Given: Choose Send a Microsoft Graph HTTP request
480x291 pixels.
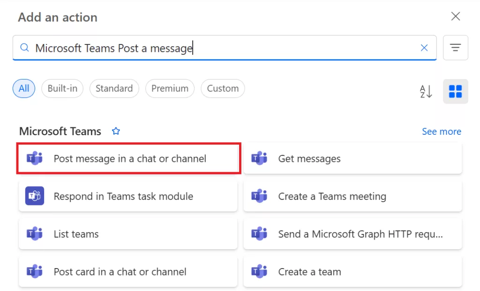Looking at the screenshot, I should [x=352, y=234].
